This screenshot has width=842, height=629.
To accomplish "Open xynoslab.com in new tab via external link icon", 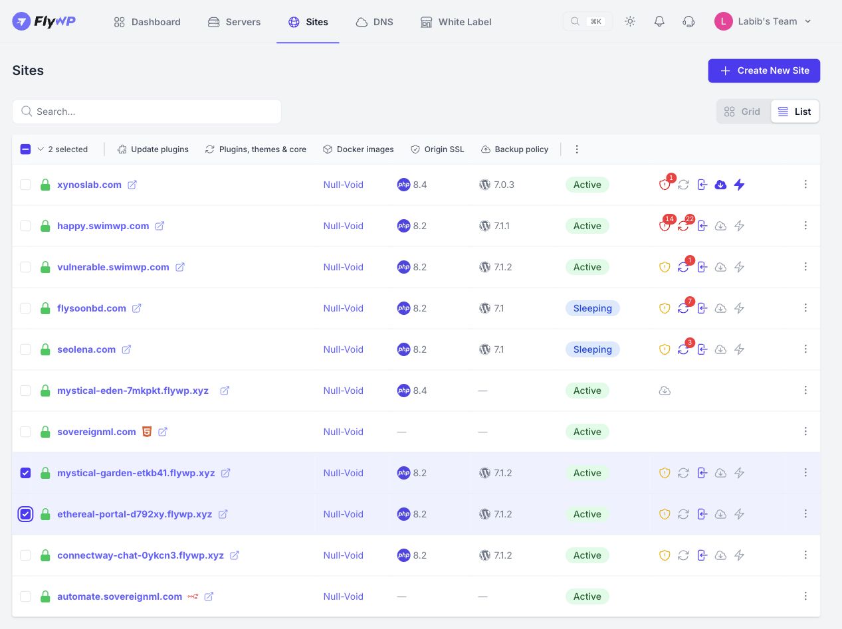I will click(132, 185).
